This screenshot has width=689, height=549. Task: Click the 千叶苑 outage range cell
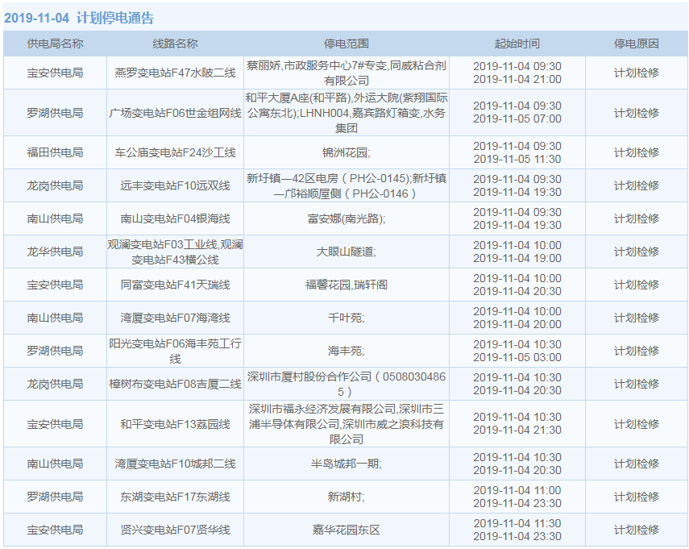point(346,318)
